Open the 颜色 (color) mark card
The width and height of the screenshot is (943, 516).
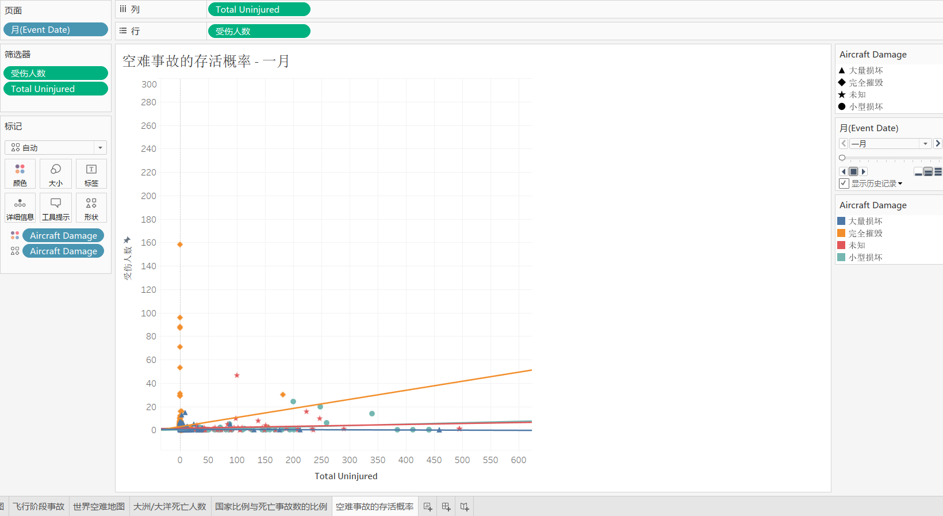coord(20,174)
